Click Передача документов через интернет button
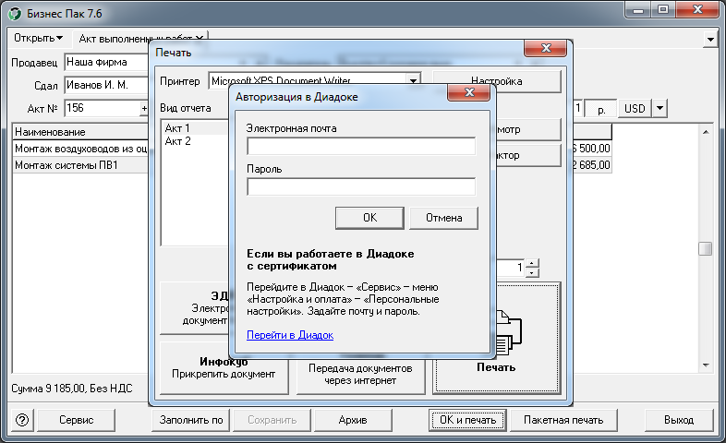This screenshot has width=726, height=443. click(x=360, y=375)
